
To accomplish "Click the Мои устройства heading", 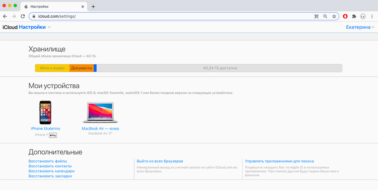I will click(x=54, y=86).
